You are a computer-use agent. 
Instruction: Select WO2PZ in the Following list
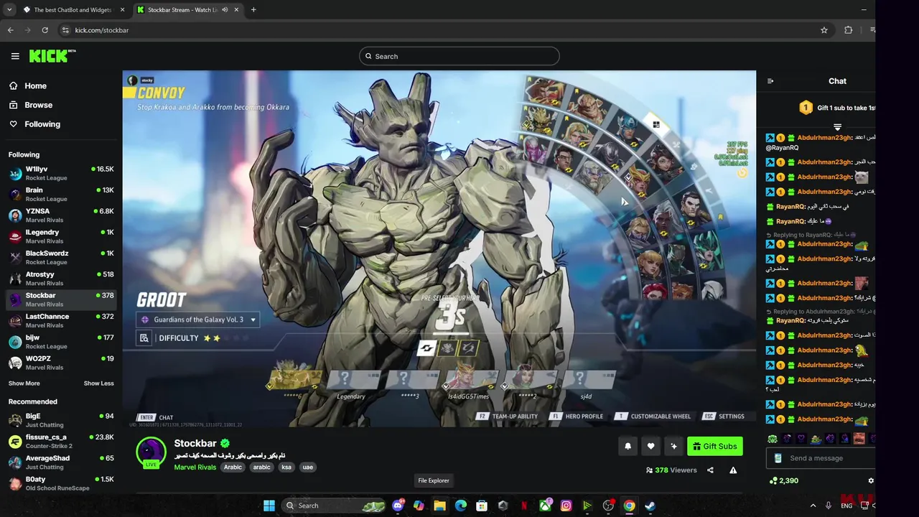click(x=61, y=362)
